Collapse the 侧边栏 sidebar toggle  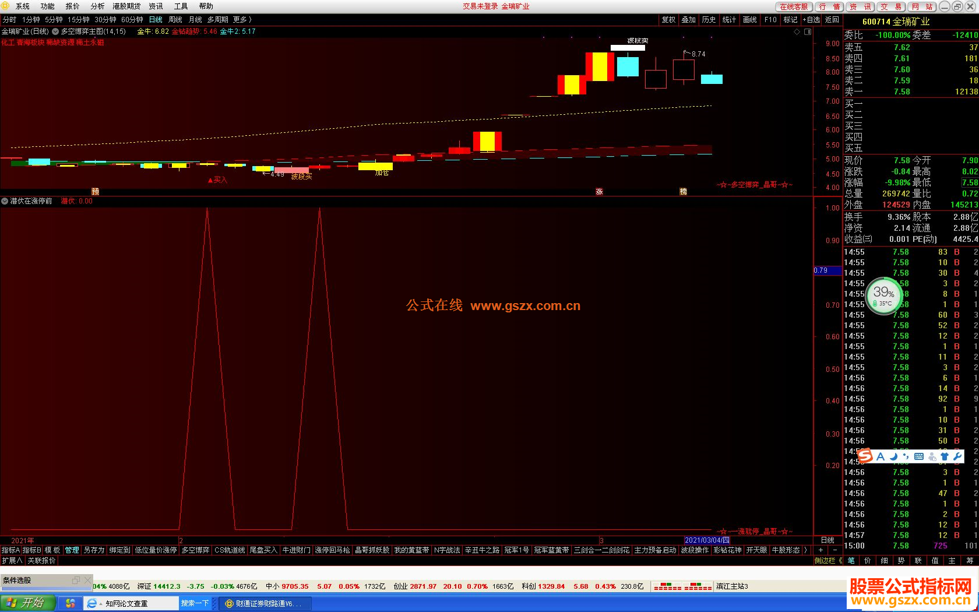click(828, 561)
